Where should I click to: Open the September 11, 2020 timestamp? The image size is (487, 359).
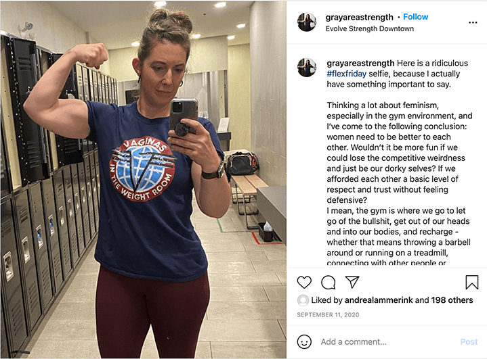pyautogui.click(x=328, y=314)
